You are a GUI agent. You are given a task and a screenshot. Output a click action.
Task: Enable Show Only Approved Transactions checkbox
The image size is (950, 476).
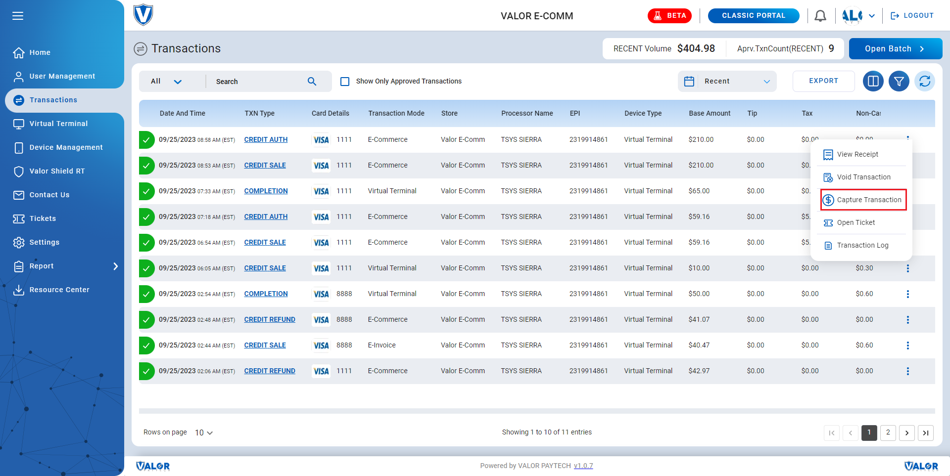[x=345, y=82]
